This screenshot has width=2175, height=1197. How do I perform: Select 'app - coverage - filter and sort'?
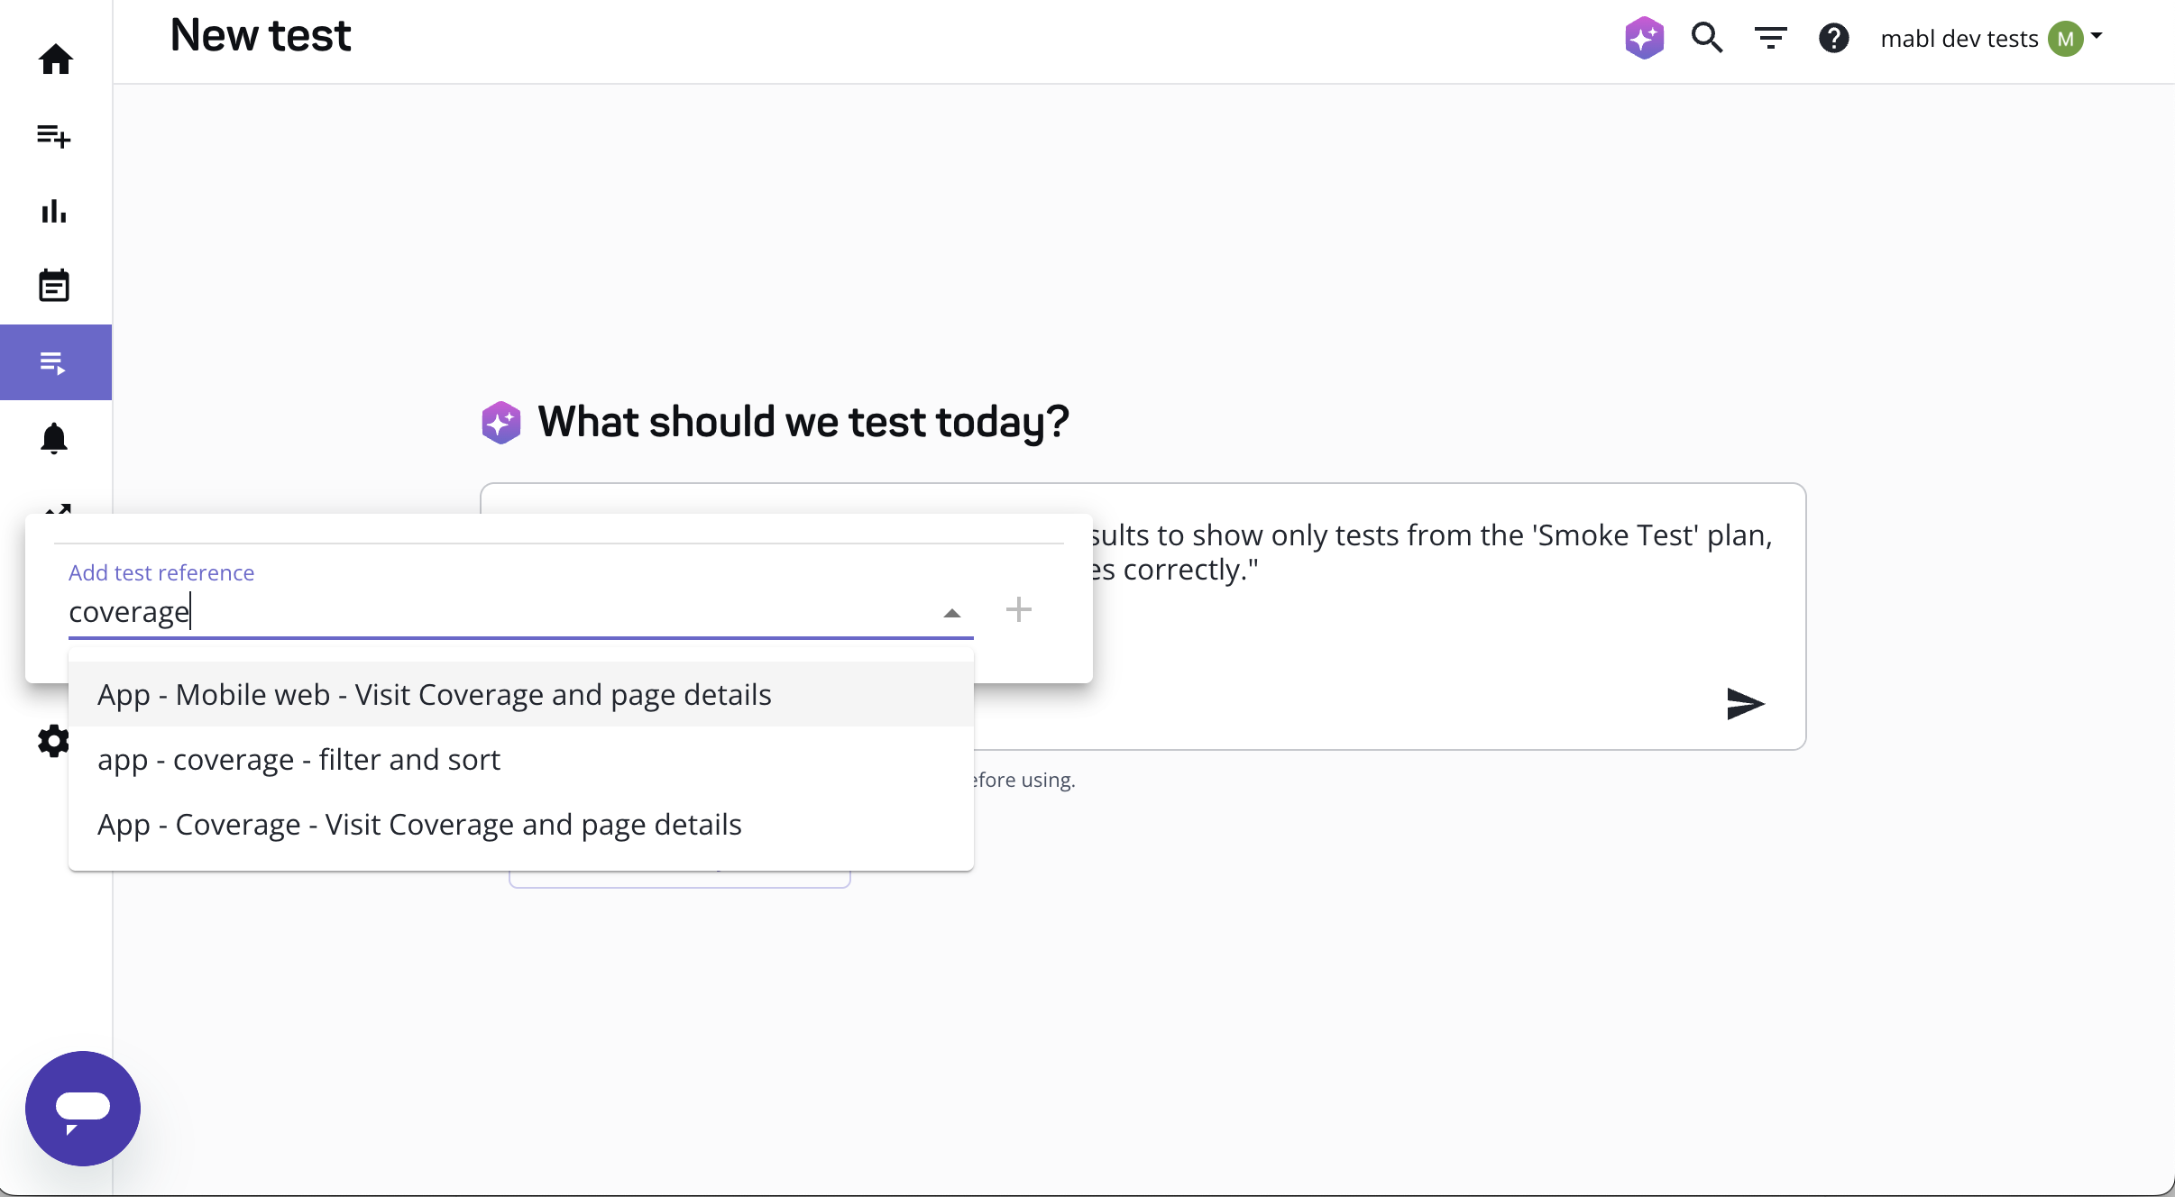(298, 759)
